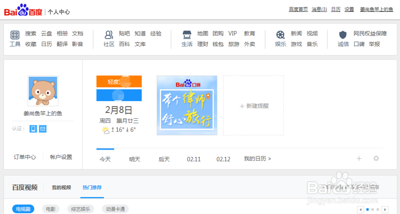Open the 搜索 link
Image resolution: width=400 pixels, height=214 pixels.
tap(31, 34)
